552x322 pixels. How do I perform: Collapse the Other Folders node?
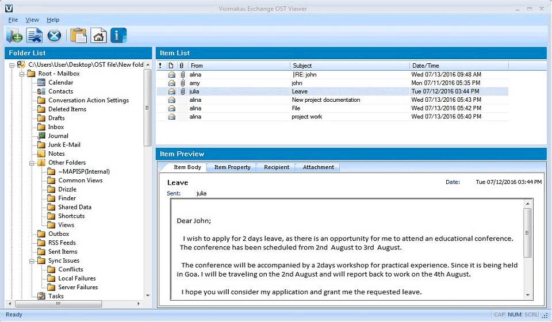click(31, 163)
